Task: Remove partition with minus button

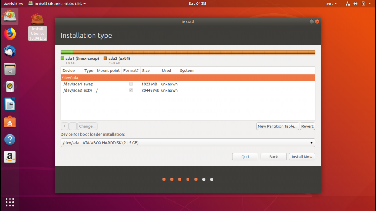Action: pyautogui.click(x=73, y=126)
